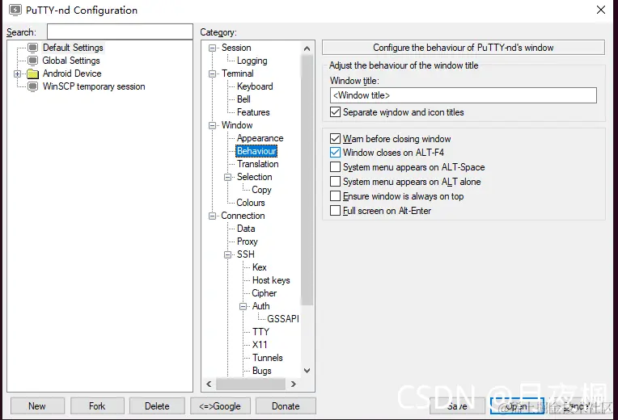Select the Session category
This screenshot has height=420, width=618.
pyautogui.click(x=236, y=48)
